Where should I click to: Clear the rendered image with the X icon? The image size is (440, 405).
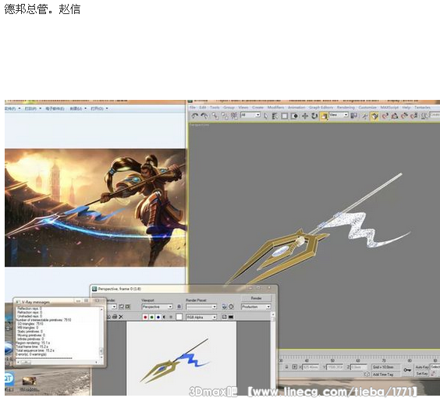coord(121,317)
